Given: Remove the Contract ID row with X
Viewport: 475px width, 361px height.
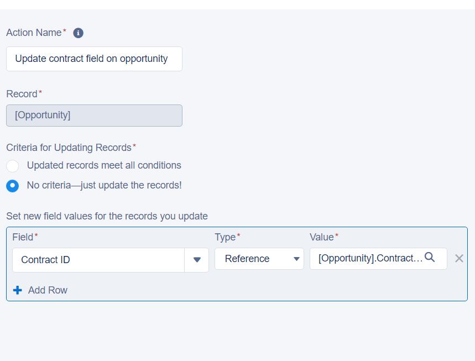Looking at the screenshot, I should click(459, 258).
